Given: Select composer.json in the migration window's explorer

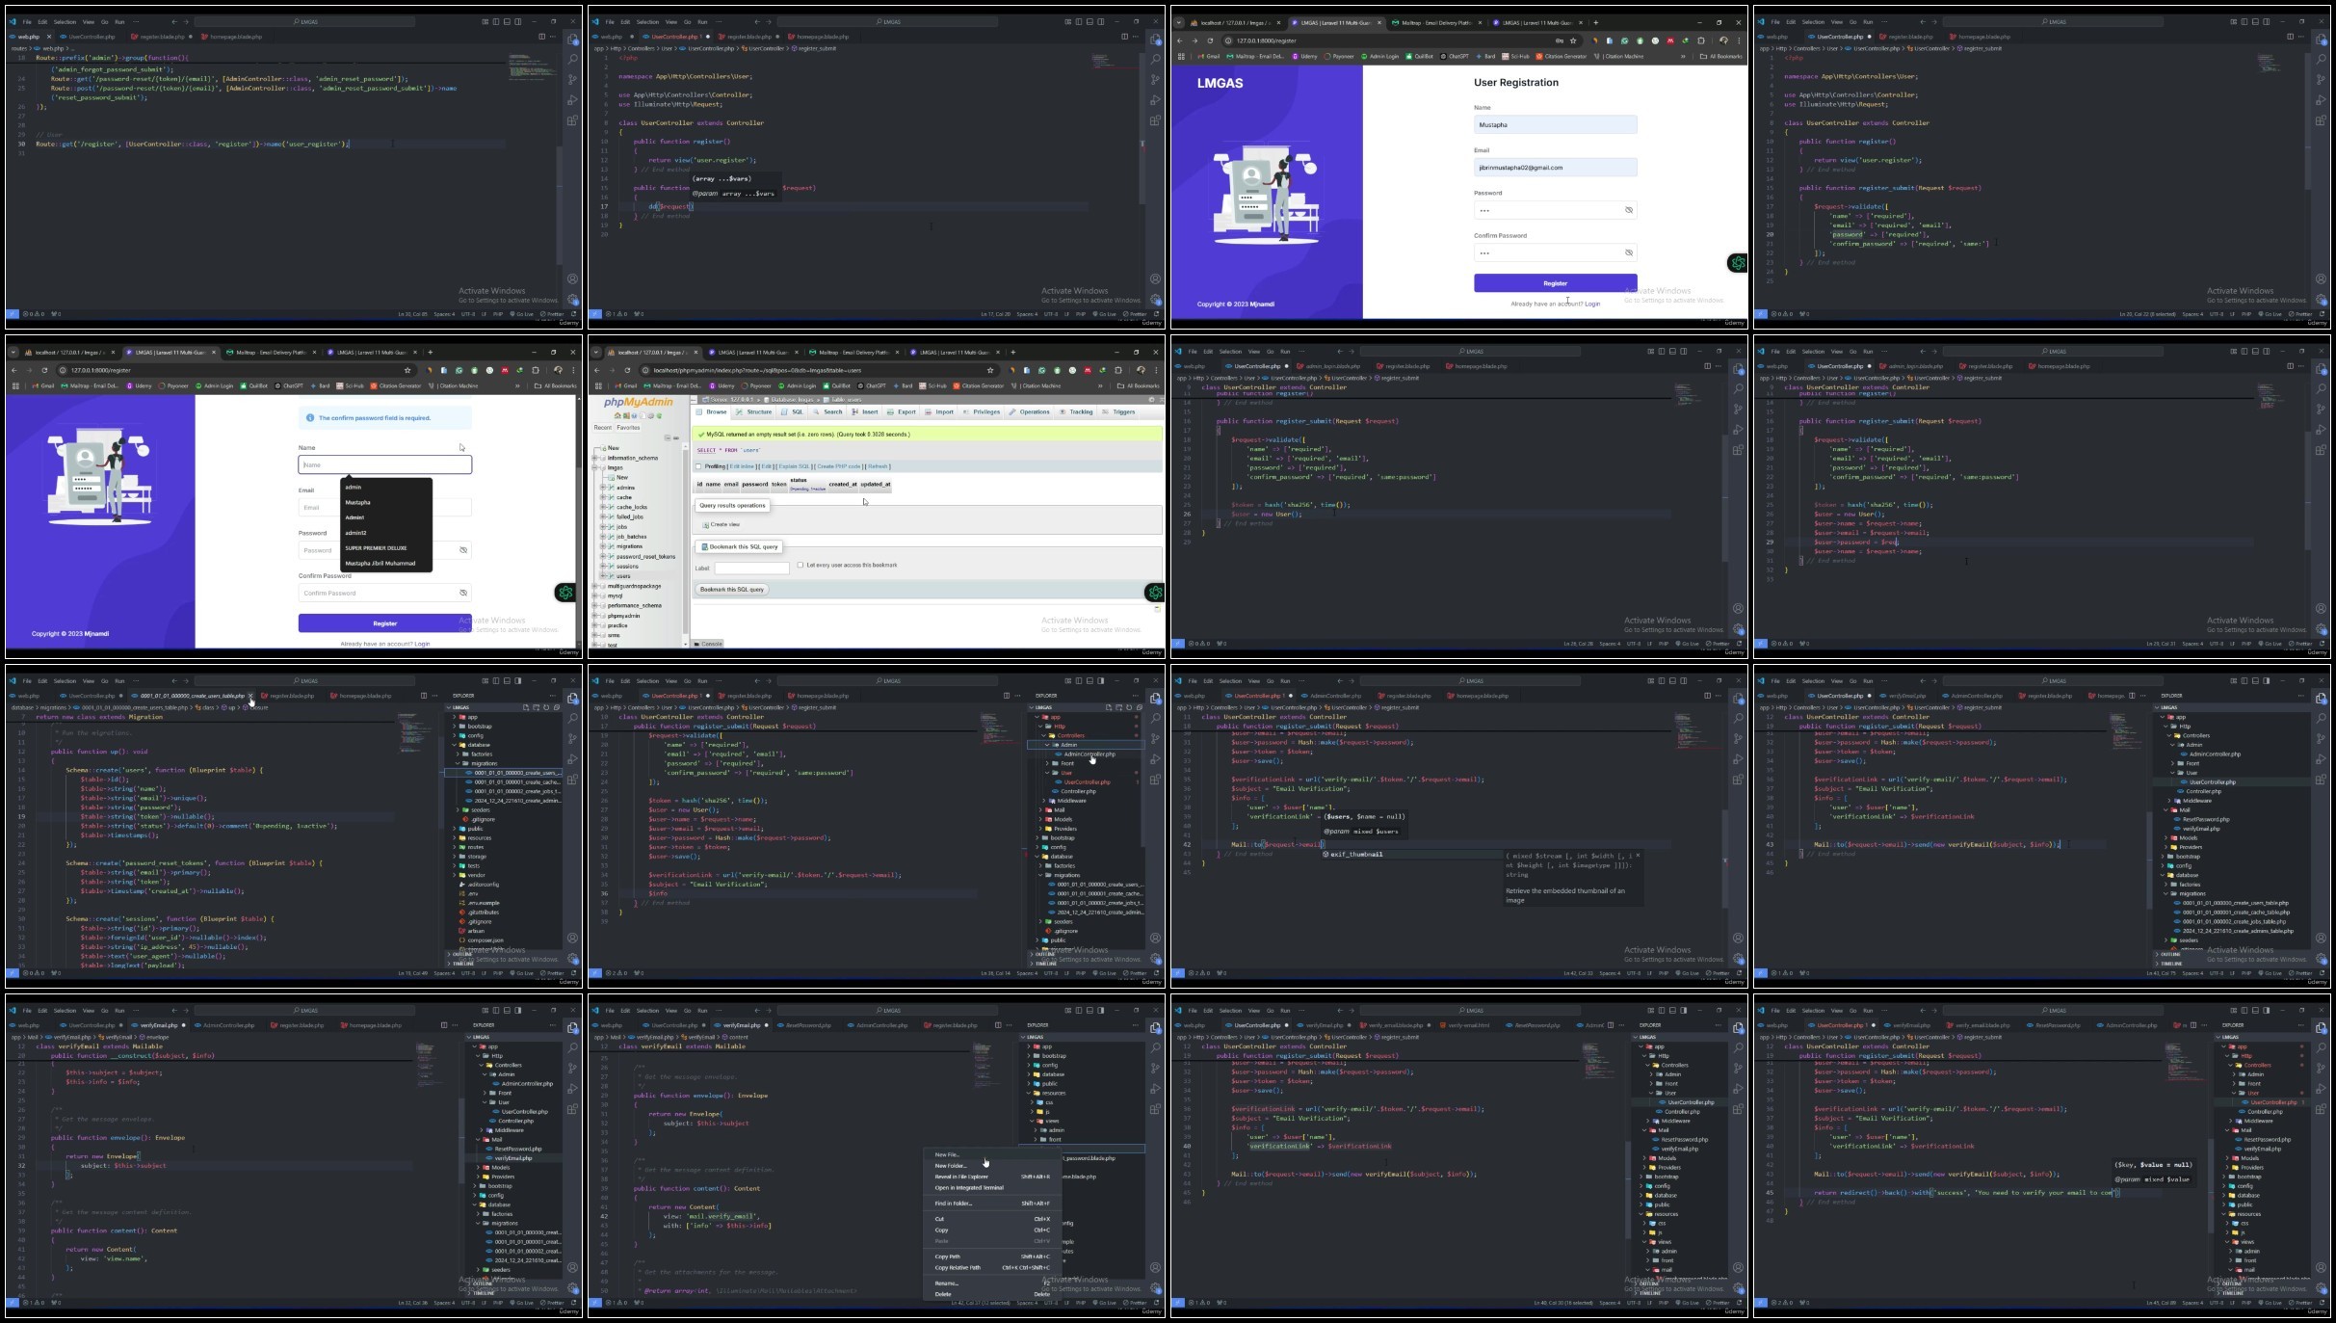Looking at the screenshot, I should (486, 940).
